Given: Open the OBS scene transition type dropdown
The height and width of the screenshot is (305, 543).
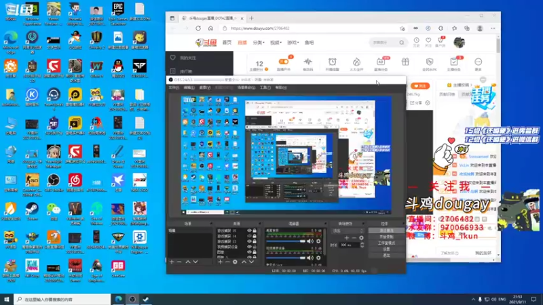Looking at the screenshot, I should tap(348, 230).
